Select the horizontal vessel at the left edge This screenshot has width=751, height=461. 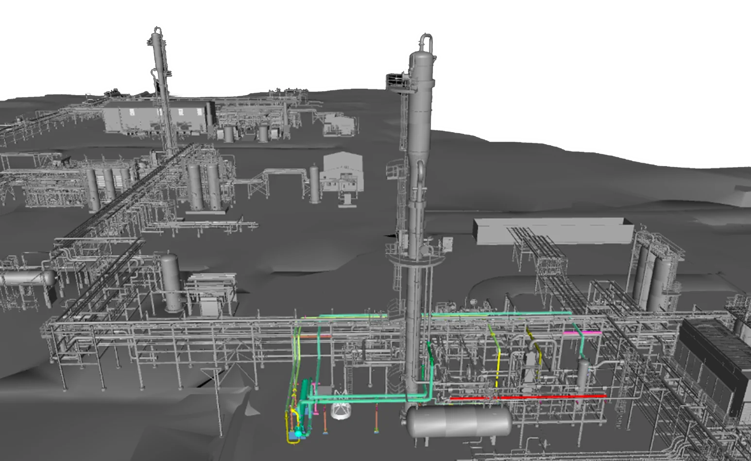pyautogui.click(x=28, y=279)
